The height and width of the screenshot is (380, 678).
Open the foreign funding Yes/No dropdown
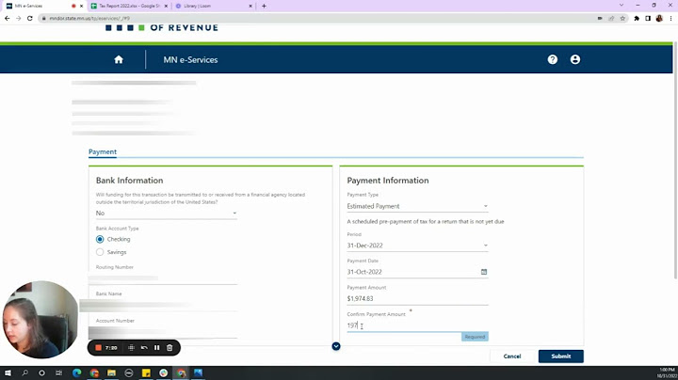[166, 214]
